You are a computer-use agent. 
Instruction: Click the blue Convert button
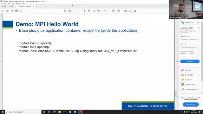pos(190,61)
